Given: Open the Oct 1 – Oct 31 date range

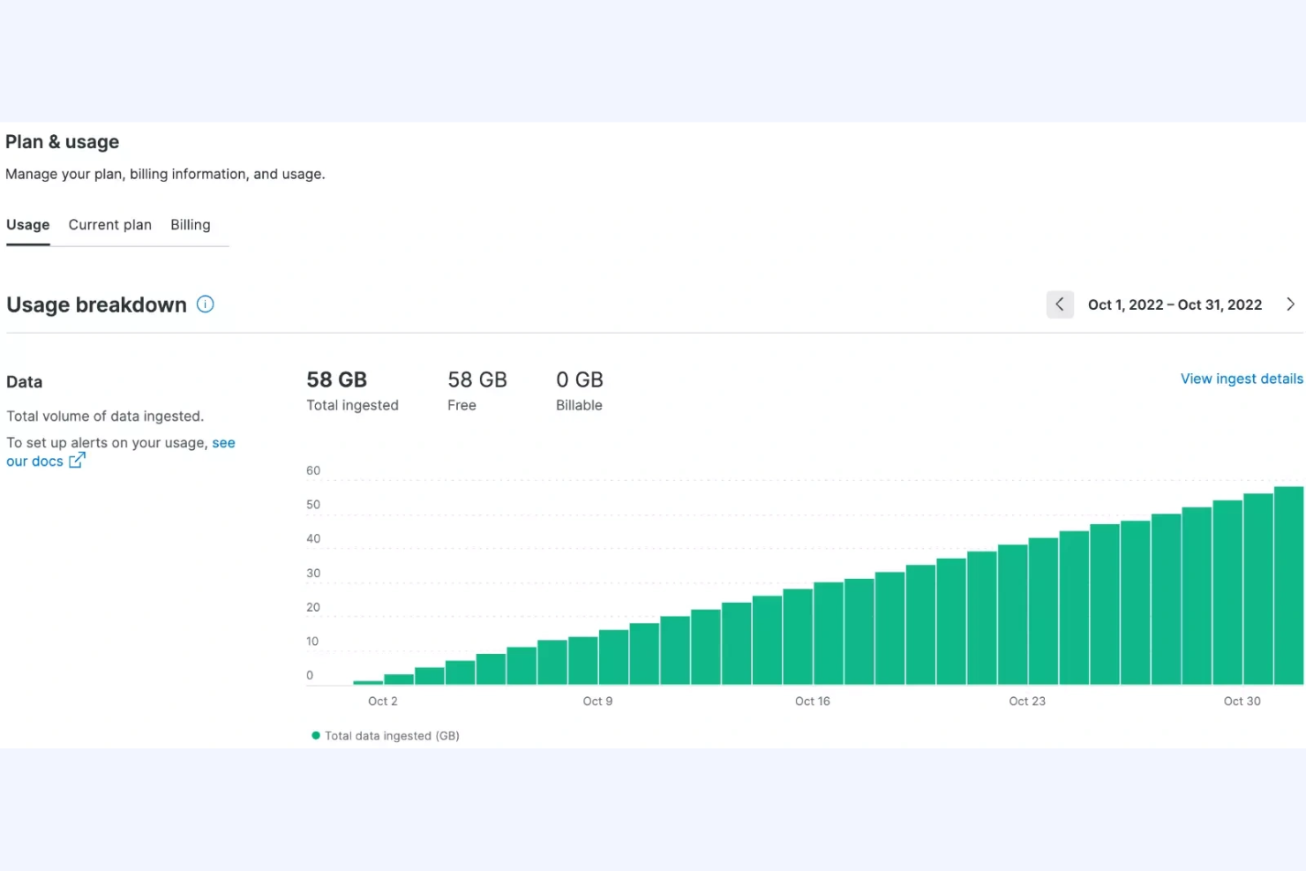Looking at the screenshot, I should (1175, 304).
